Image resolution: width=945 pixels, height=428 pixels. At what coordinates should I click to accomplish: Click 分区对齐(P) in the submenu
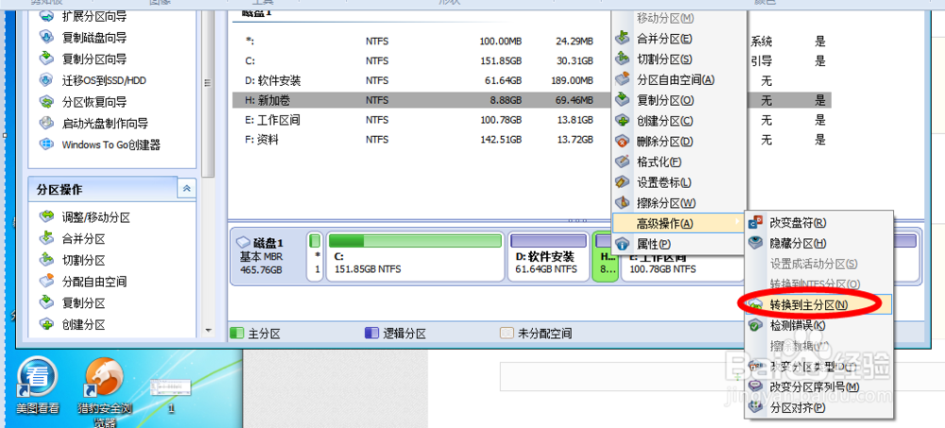click(x=819, y=407)
